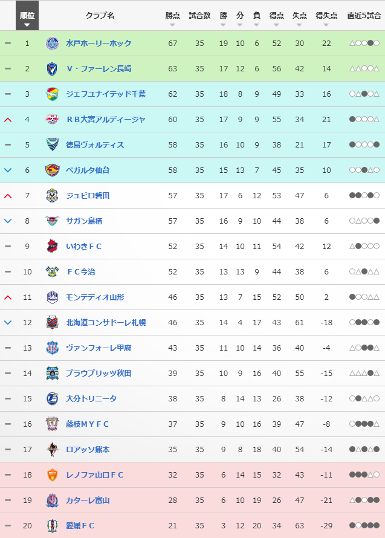This screenshot has height=538, width=385.
Task: Sort by 得点 column header
Action: click(277, 16)
